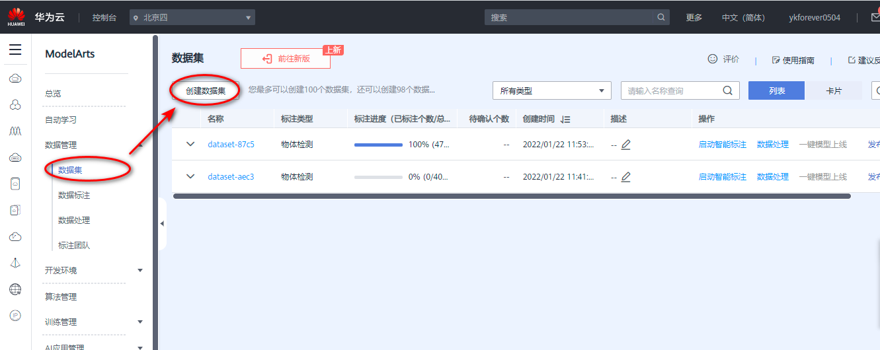This screenshot has height=350, width=880.
Task: Open the 使用指南 link
Action: click(793, 60)
